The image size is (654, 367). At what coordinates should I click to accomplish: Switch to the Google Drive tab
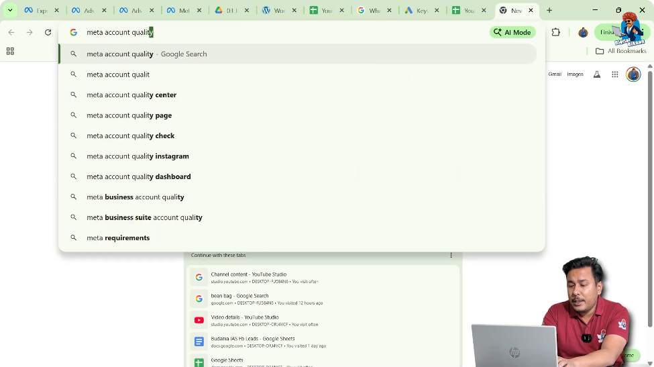point(227,11)
